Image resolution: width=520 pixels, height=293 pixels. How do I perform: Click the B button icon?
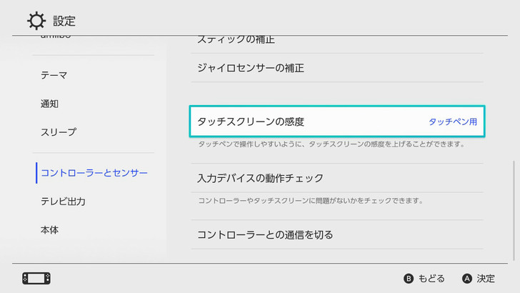tap(409, 279)
